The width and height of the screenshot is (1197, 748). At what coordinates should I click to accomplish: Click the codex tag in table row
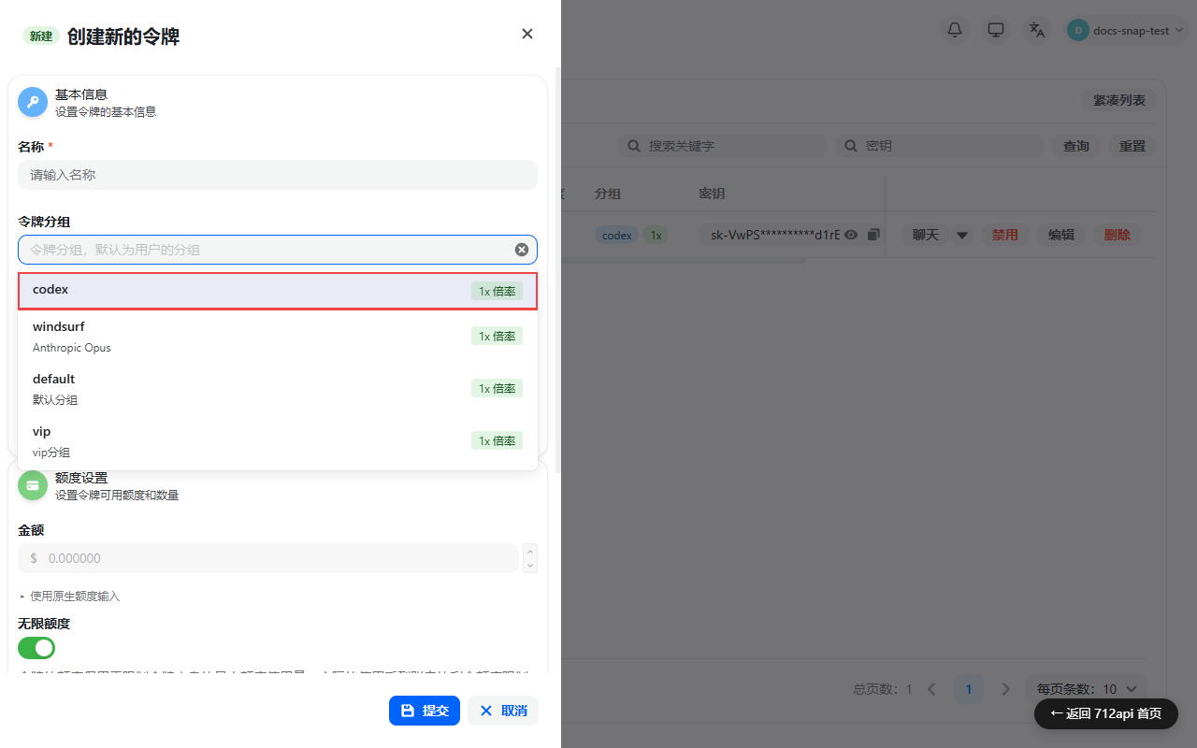point(617,236)
